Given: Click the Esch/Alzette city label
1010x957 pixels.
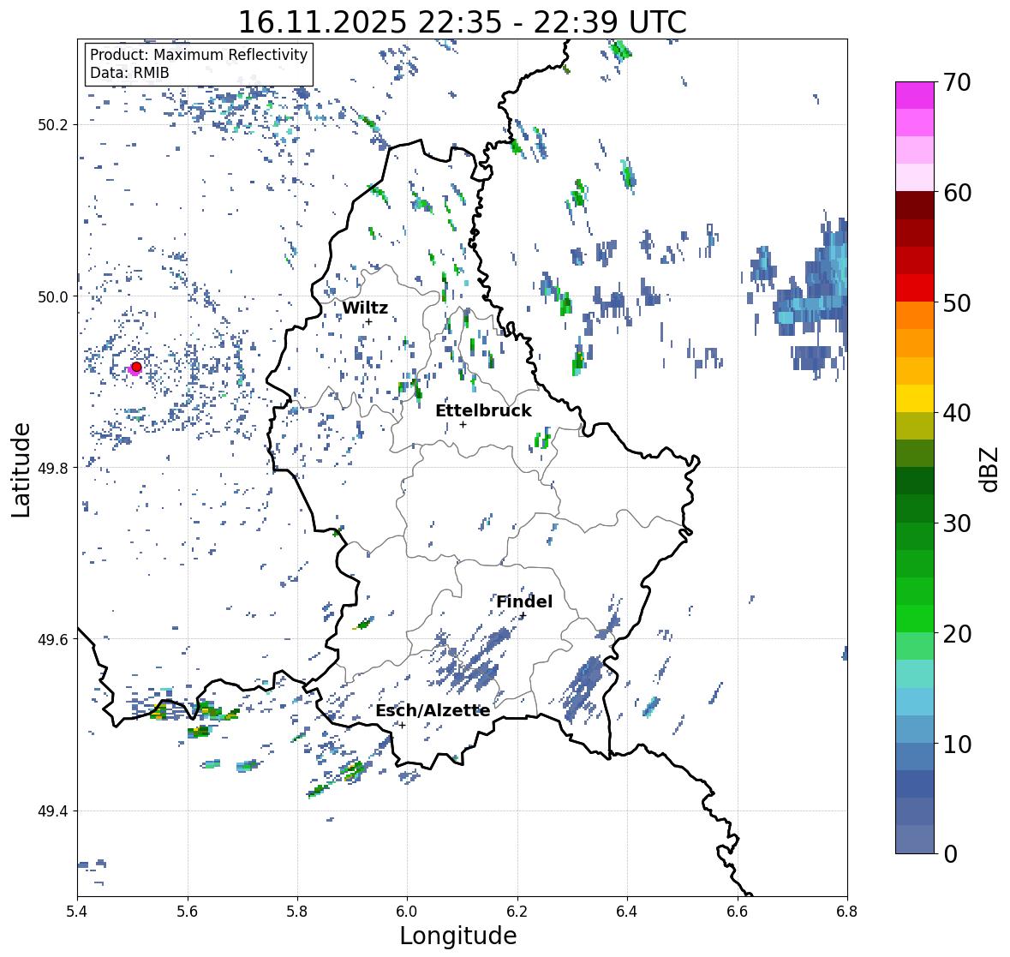Looking at the screenshot, I should tap(433, 711).
